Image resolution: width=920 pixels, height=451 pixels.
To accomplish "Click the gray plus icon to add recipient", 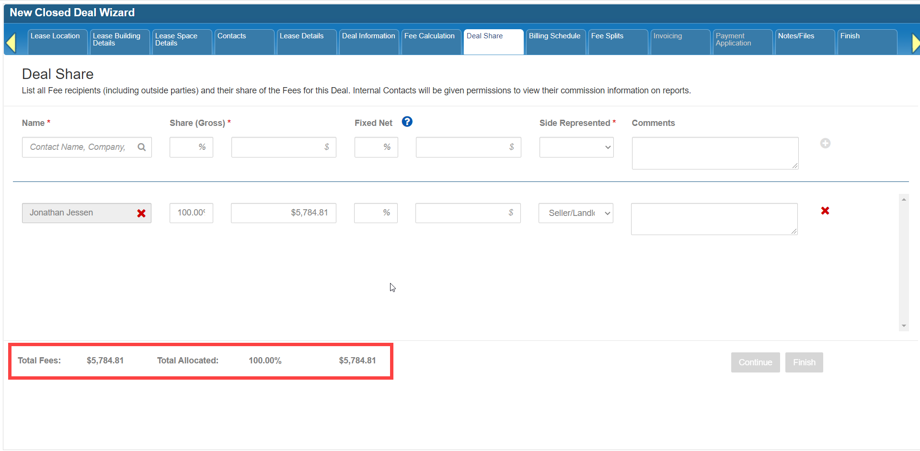I will pyautogui.click(x=825, y=143).
